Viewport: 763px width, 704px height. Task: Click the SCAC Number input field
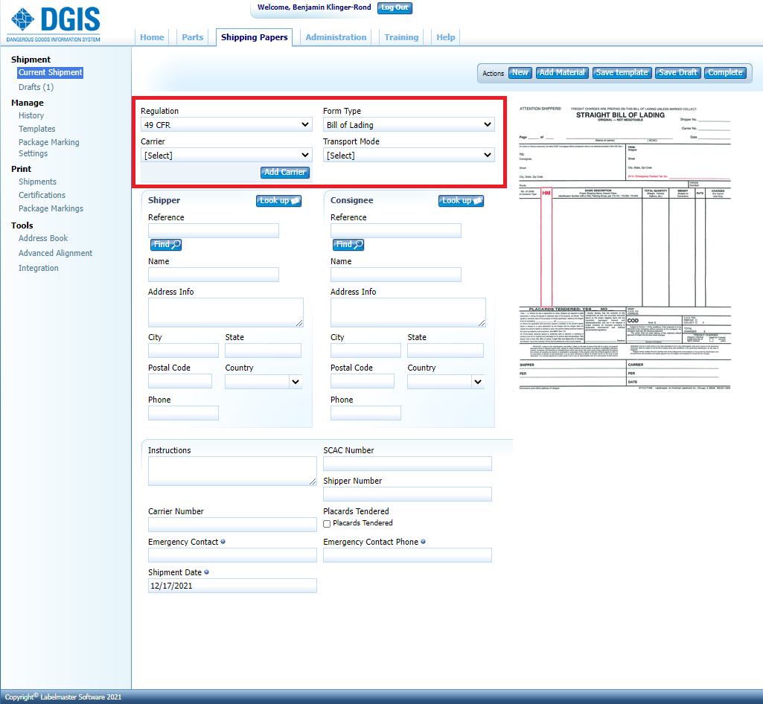[x=407, y=464]
